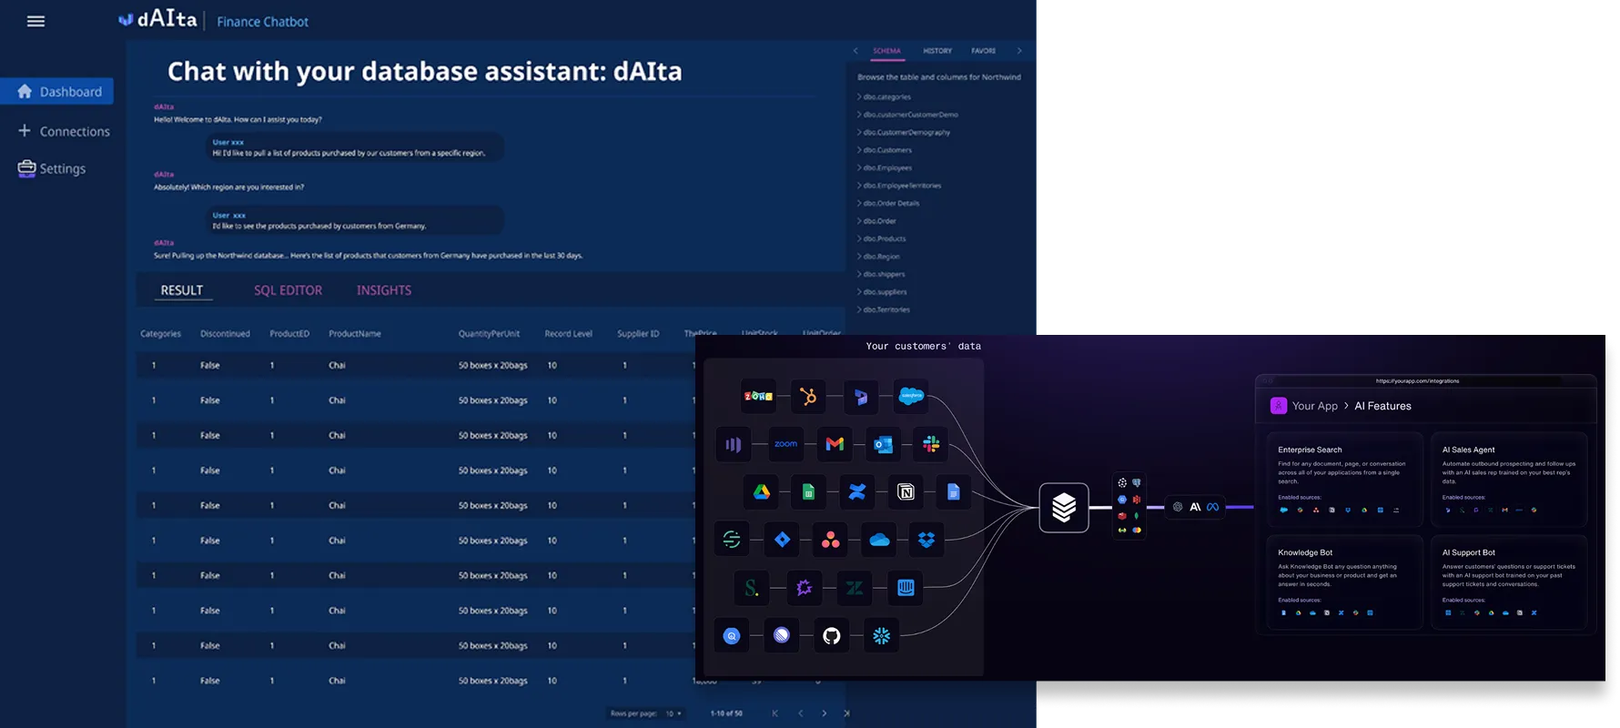Select the Snowflake integration icon
The height and width of the screenshot is (728, 1620).
[881, 635]
